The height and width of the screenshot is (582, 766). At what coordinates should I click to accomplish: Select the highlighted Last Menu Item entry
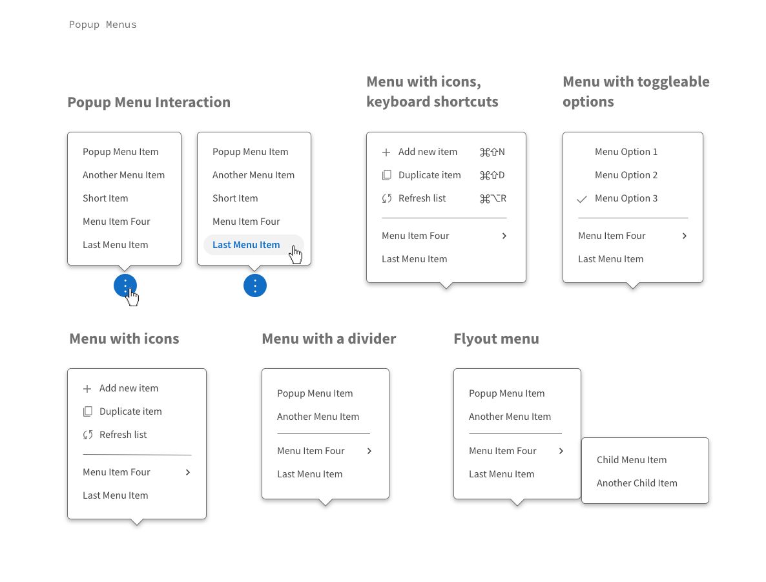[246, 245]
